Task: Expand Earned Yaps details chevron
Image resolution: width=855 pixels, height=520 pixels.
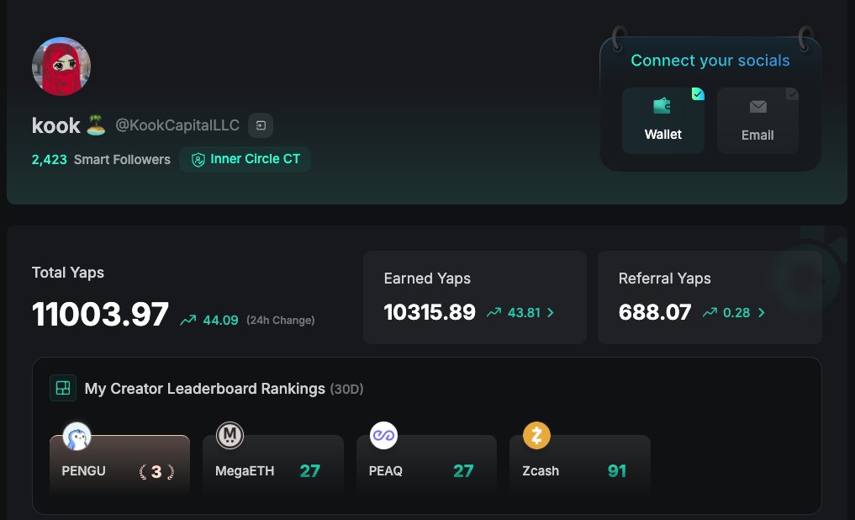Action: point(551,313)
